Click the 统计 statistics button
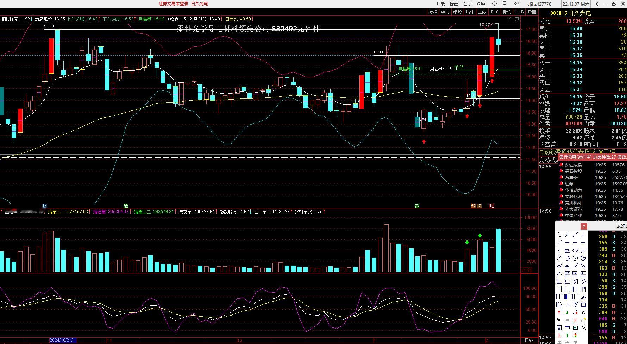The image size is (627, 344). (x=470, y=12)
